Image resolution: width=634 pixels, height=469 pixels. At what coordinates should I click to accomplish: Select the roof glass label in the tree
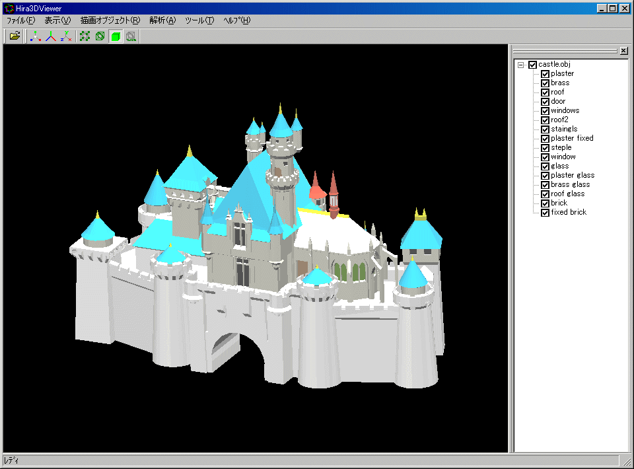pyautogui.click(x=568, y=194)
